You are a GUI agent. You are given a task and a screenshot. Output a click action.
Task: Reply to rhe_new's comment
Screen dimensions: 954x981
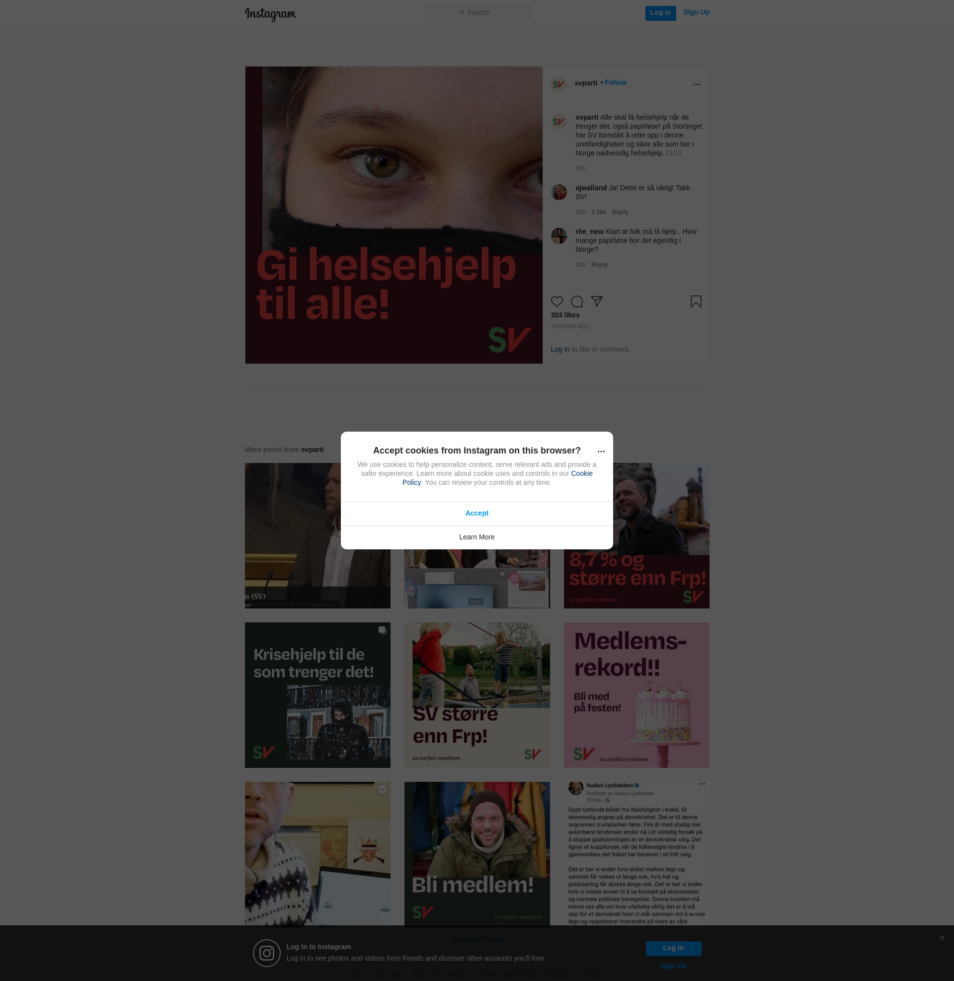click(x=599, y=265)
